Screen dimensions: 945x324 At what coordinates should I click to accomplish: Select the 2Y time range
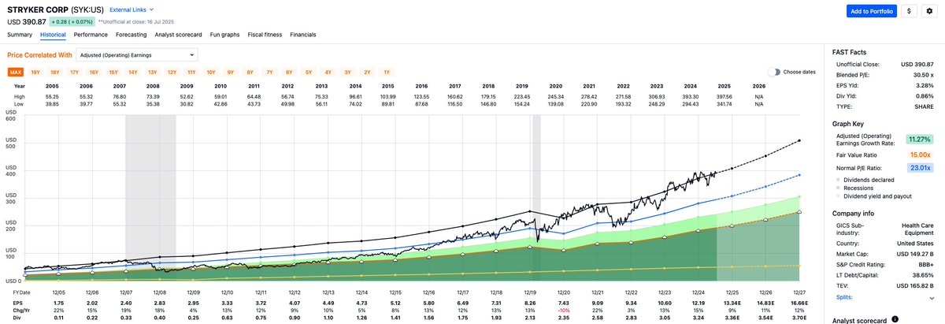(367, 72)
